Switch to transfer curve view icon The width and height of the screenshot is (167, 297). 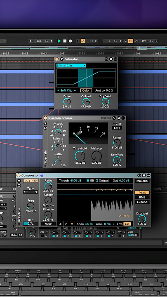tap(66, 224)
